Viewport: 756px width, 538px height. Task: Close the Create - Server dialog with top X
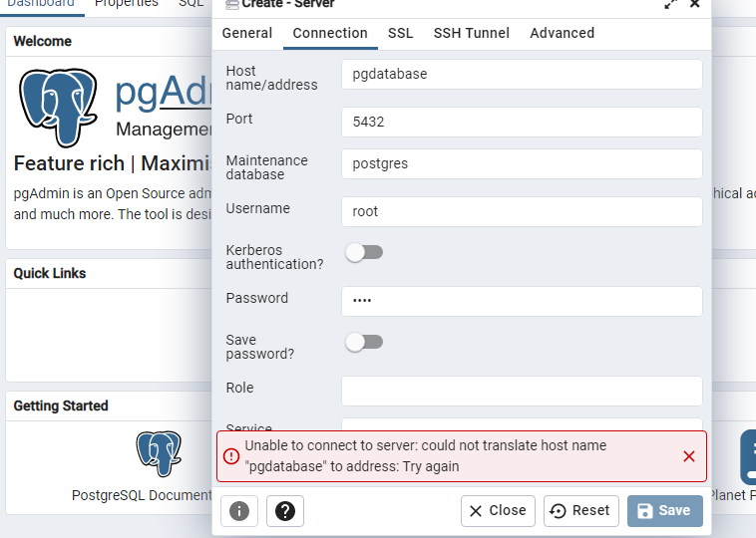[695, 4]
